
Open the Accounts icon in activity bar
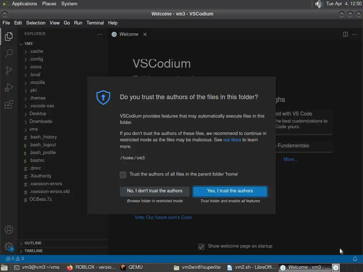tap(9, 229)
